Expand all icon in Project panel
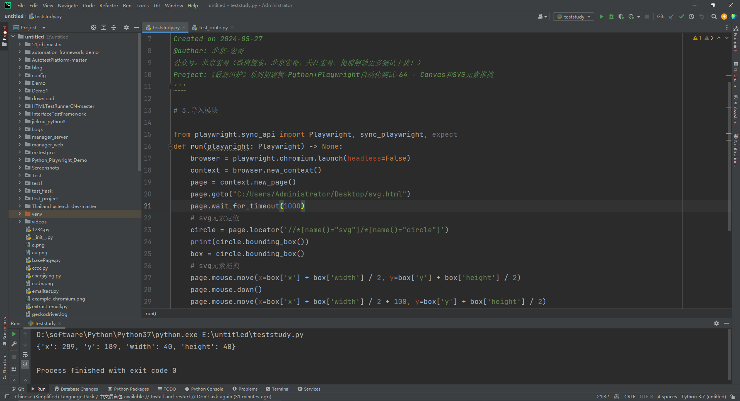 (x=104, y=27)
